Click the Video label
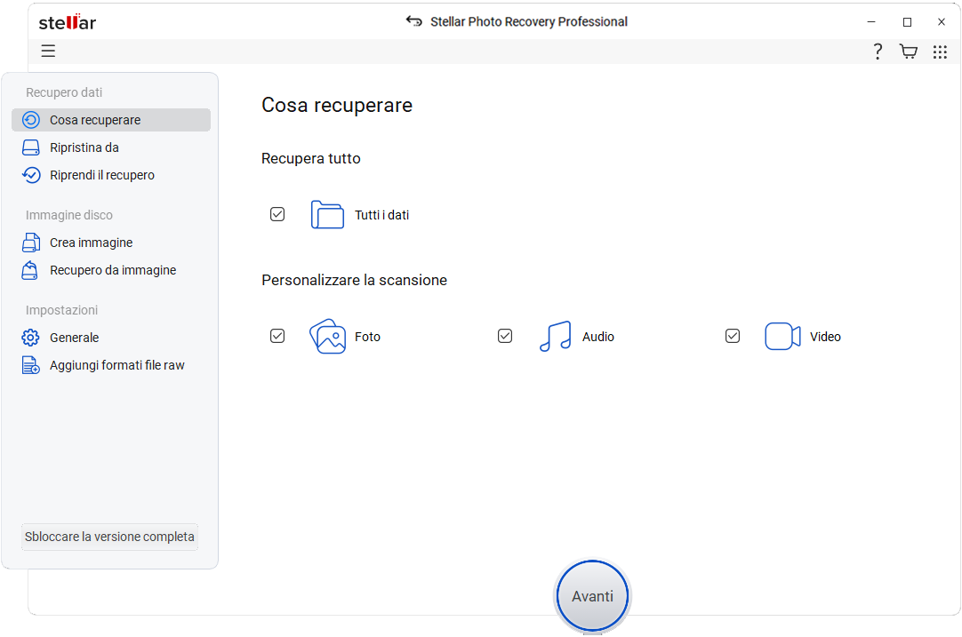This screenshot has width=962, height=637. [x=825, y=337]
